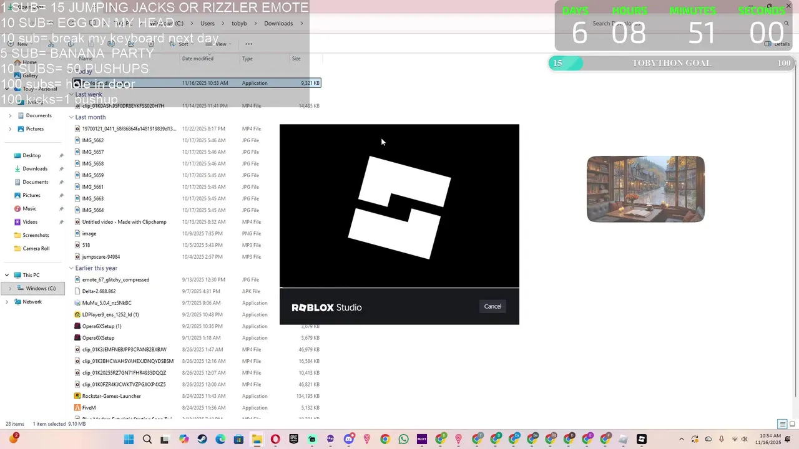Screen dimensions: 799x449
Task: Open Camera Roll folder in sidebar
Action: point(36,248)
